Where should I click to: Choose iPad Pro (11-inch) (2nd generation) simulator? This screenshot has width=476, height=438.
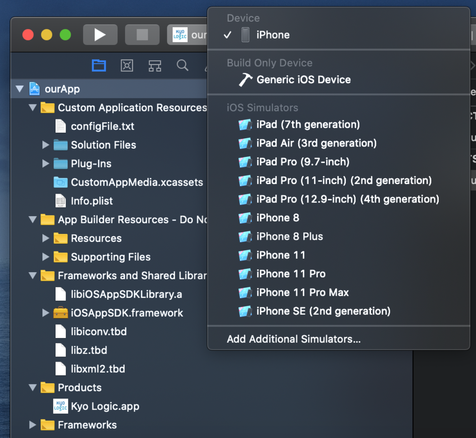click(x=339, y=181)
